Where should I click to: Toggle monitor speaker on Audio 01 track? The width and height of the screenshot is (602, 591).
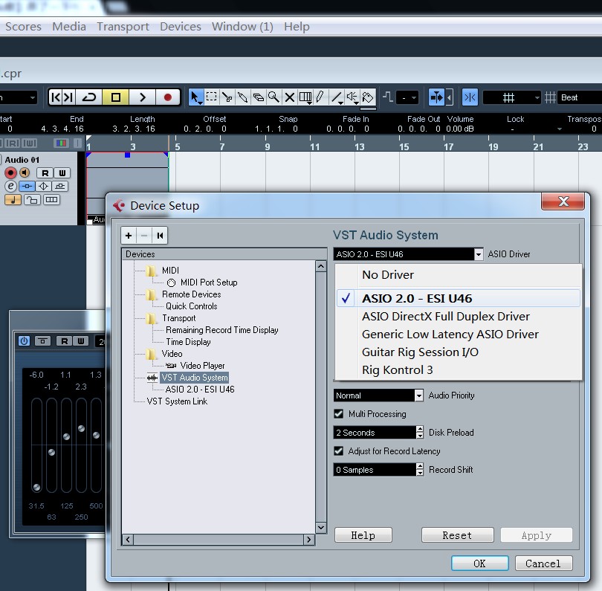click(25, 173)
